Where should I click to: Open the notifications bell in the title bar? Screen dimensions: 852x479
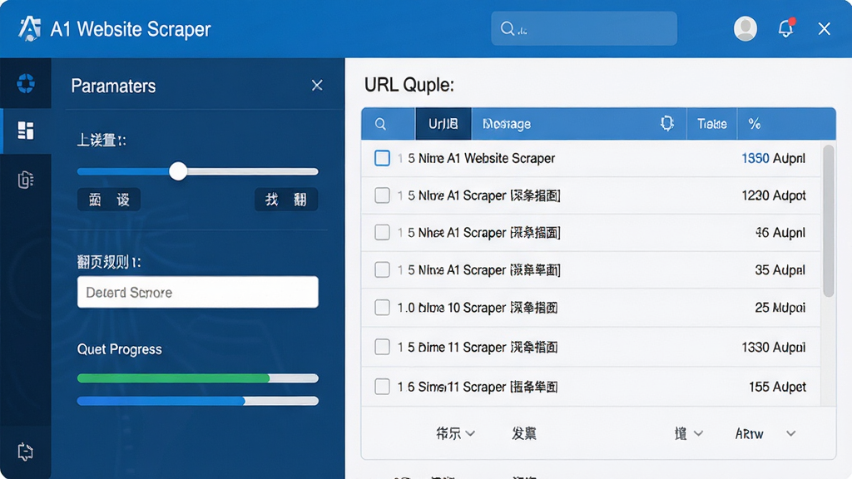coord(785,28)
